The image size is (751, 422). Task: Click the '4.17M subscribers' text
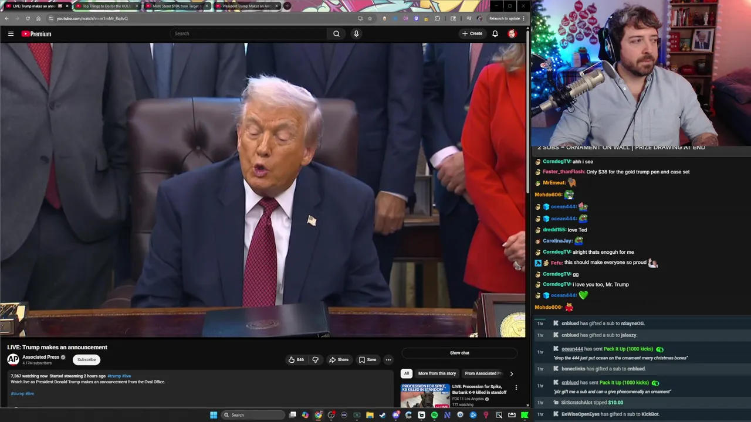[37, 363]
